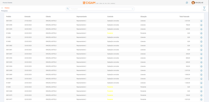The width and height of the screenshot is (209, 102).
Task: Click total 1.260,50
Action: click(x=187, y=83)
